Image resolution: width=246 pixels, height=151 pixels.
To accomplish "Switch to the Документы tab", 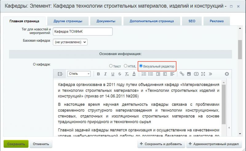I will 106,21.
